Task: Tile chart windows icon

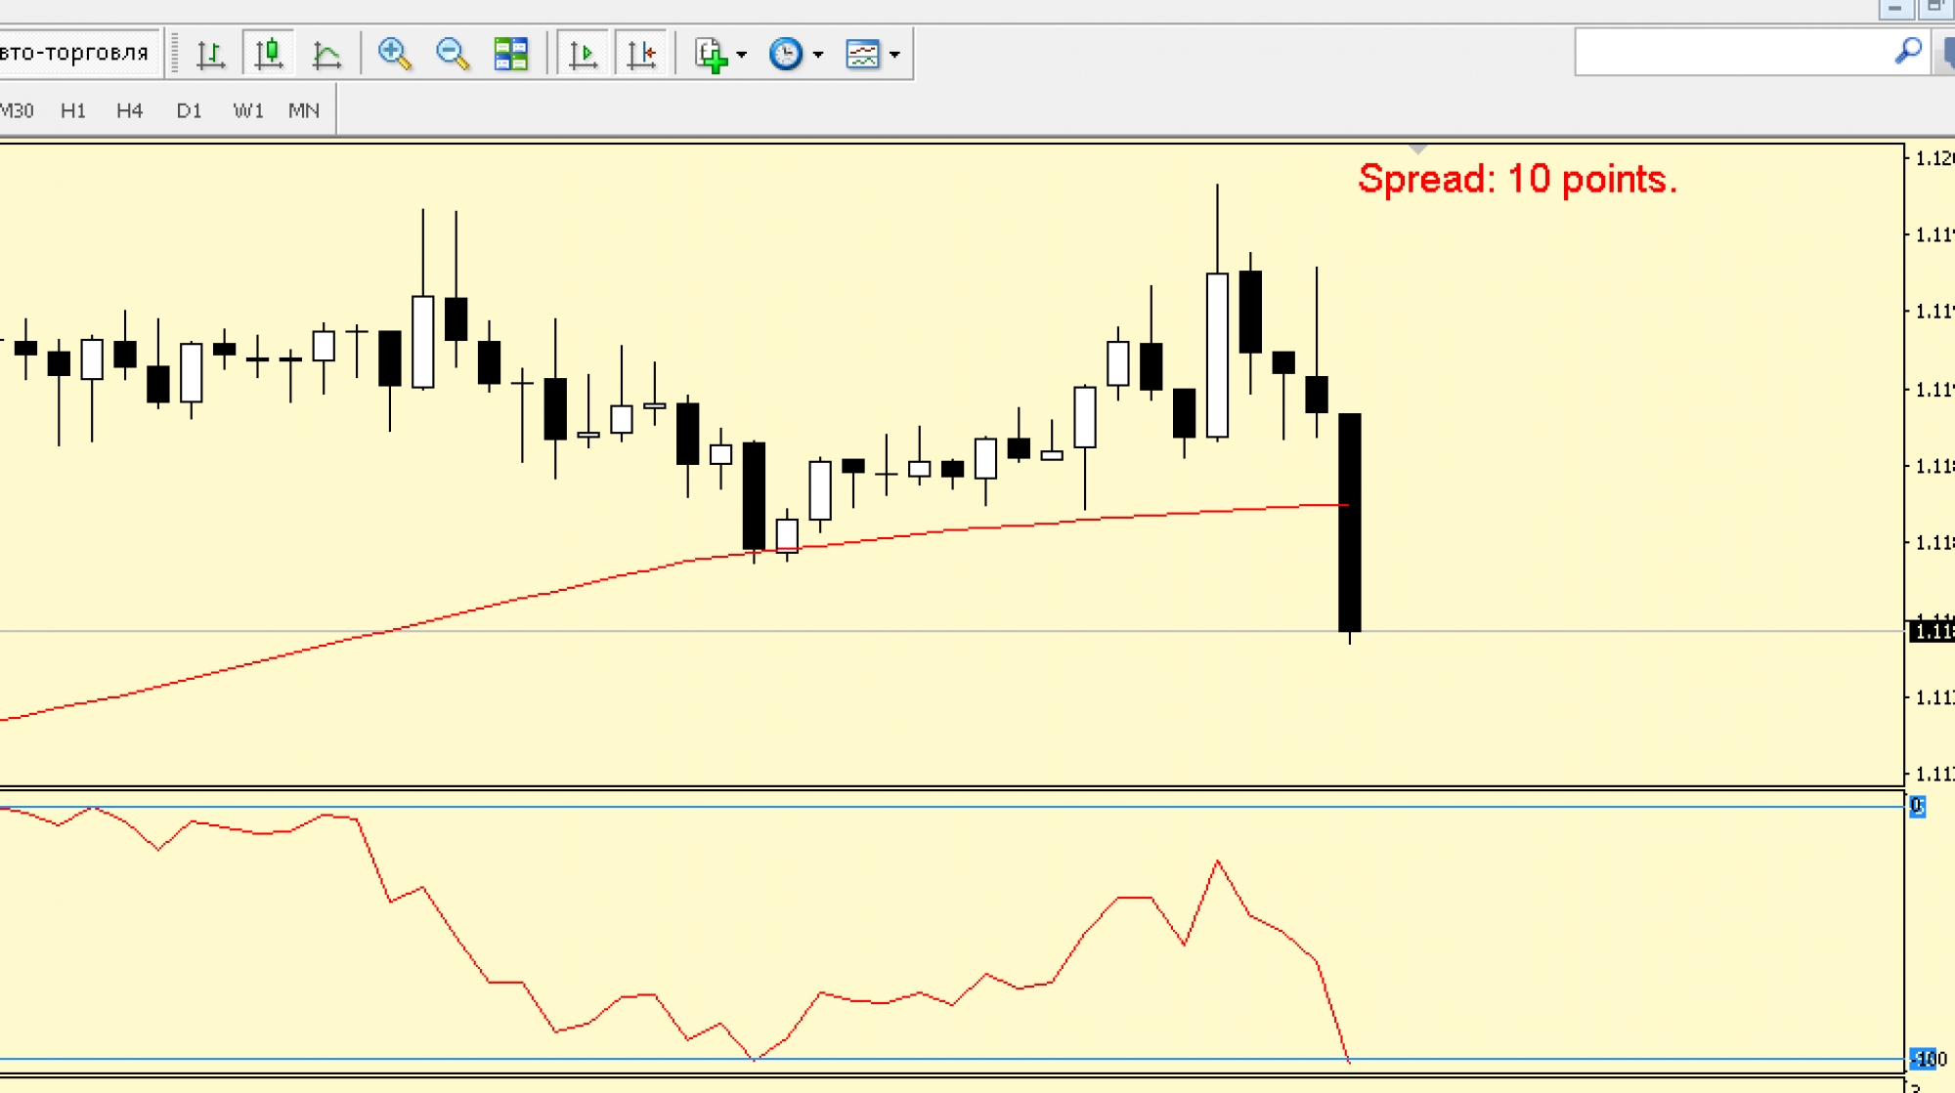Action: pos(510,54)
